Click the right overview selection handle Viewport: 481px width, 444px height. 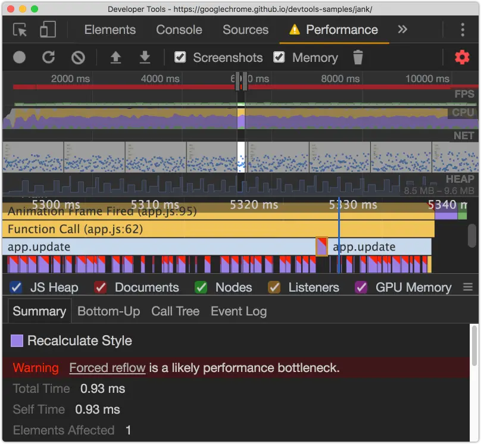click(x=245, y=82)
